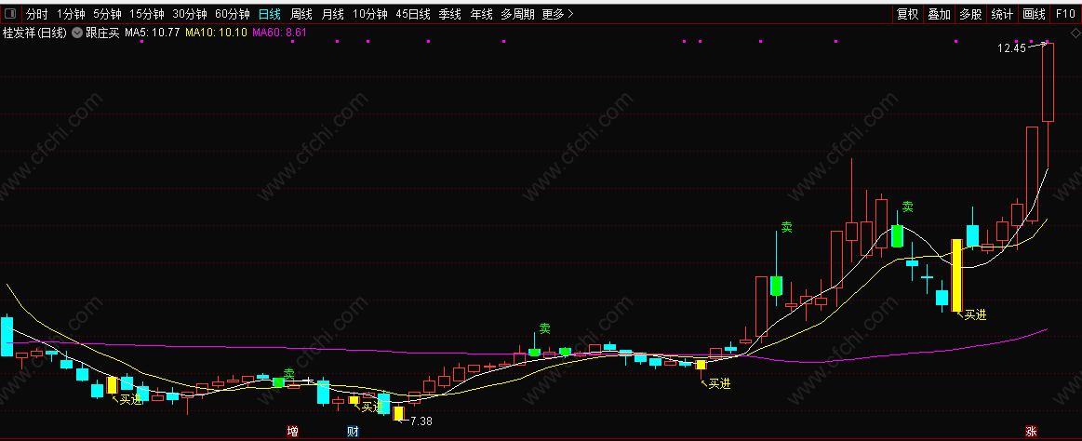1082x441 pixels.
Task: Switch to 周线 weekly chart
Action: (x=301, y=14)
